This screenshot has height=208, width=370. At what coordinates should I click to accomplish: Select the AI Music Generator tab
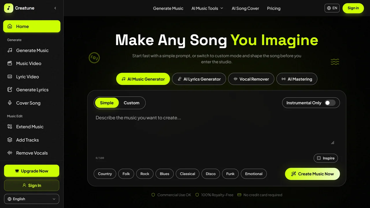click(x=143, y=79)
